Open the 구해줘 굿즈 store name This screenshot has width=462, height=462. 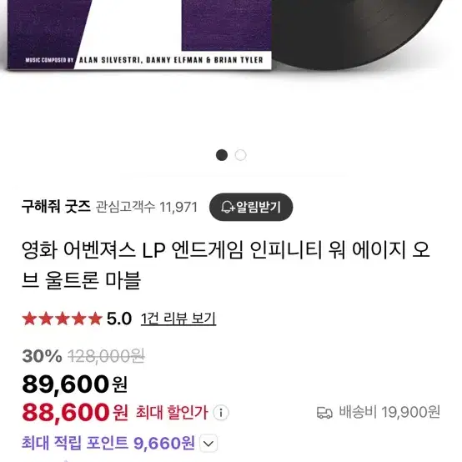point(56,206)
